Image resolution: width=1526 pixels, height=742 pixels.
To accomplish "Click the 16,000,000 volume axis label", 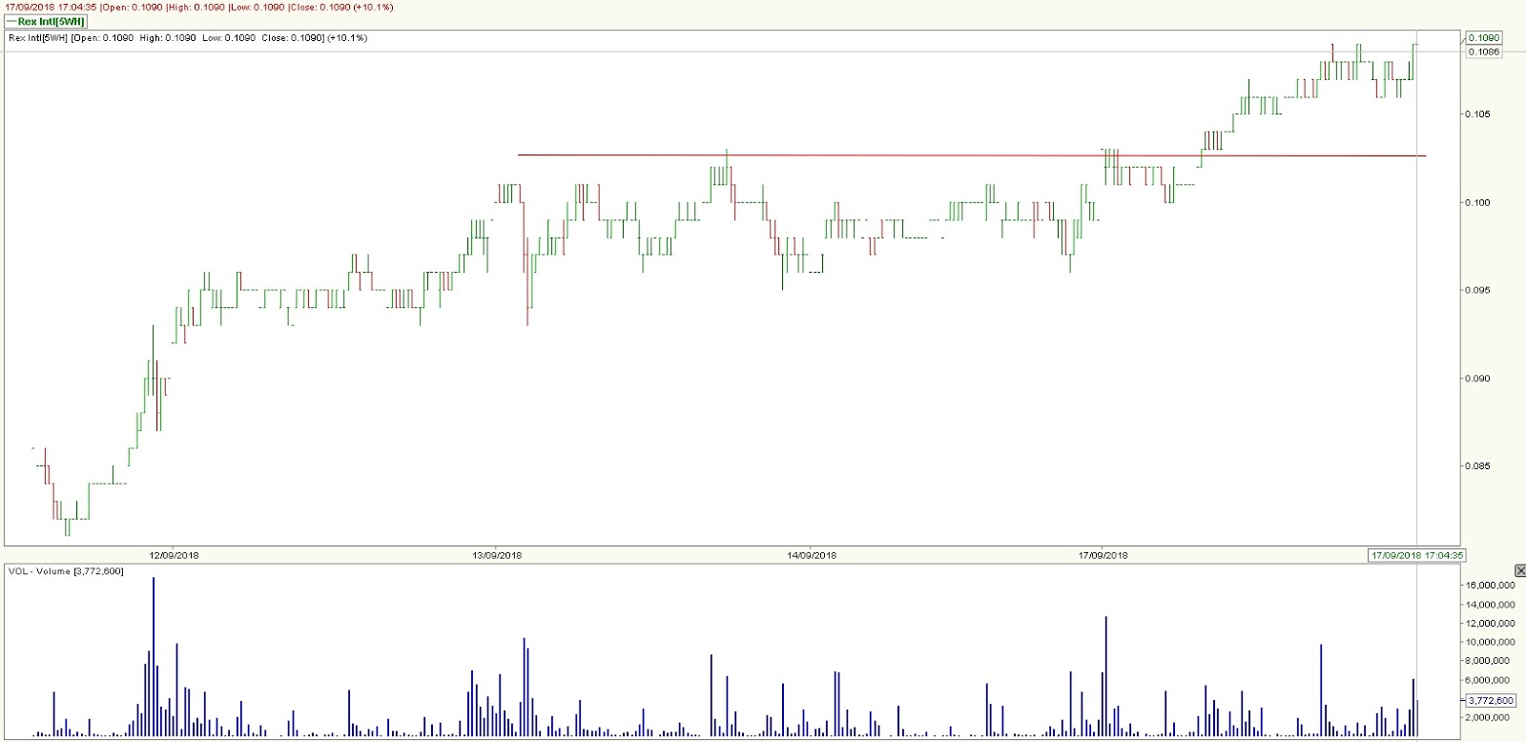I will point(1491,586).
